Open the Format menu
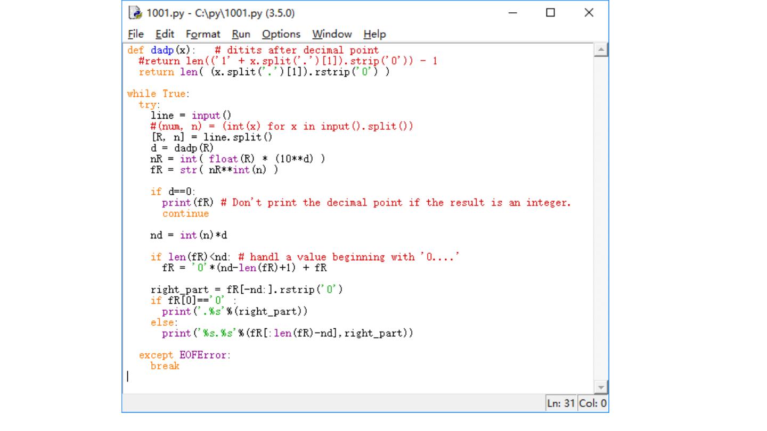Viewport: 767px width, 431px height. click(203, 34)
